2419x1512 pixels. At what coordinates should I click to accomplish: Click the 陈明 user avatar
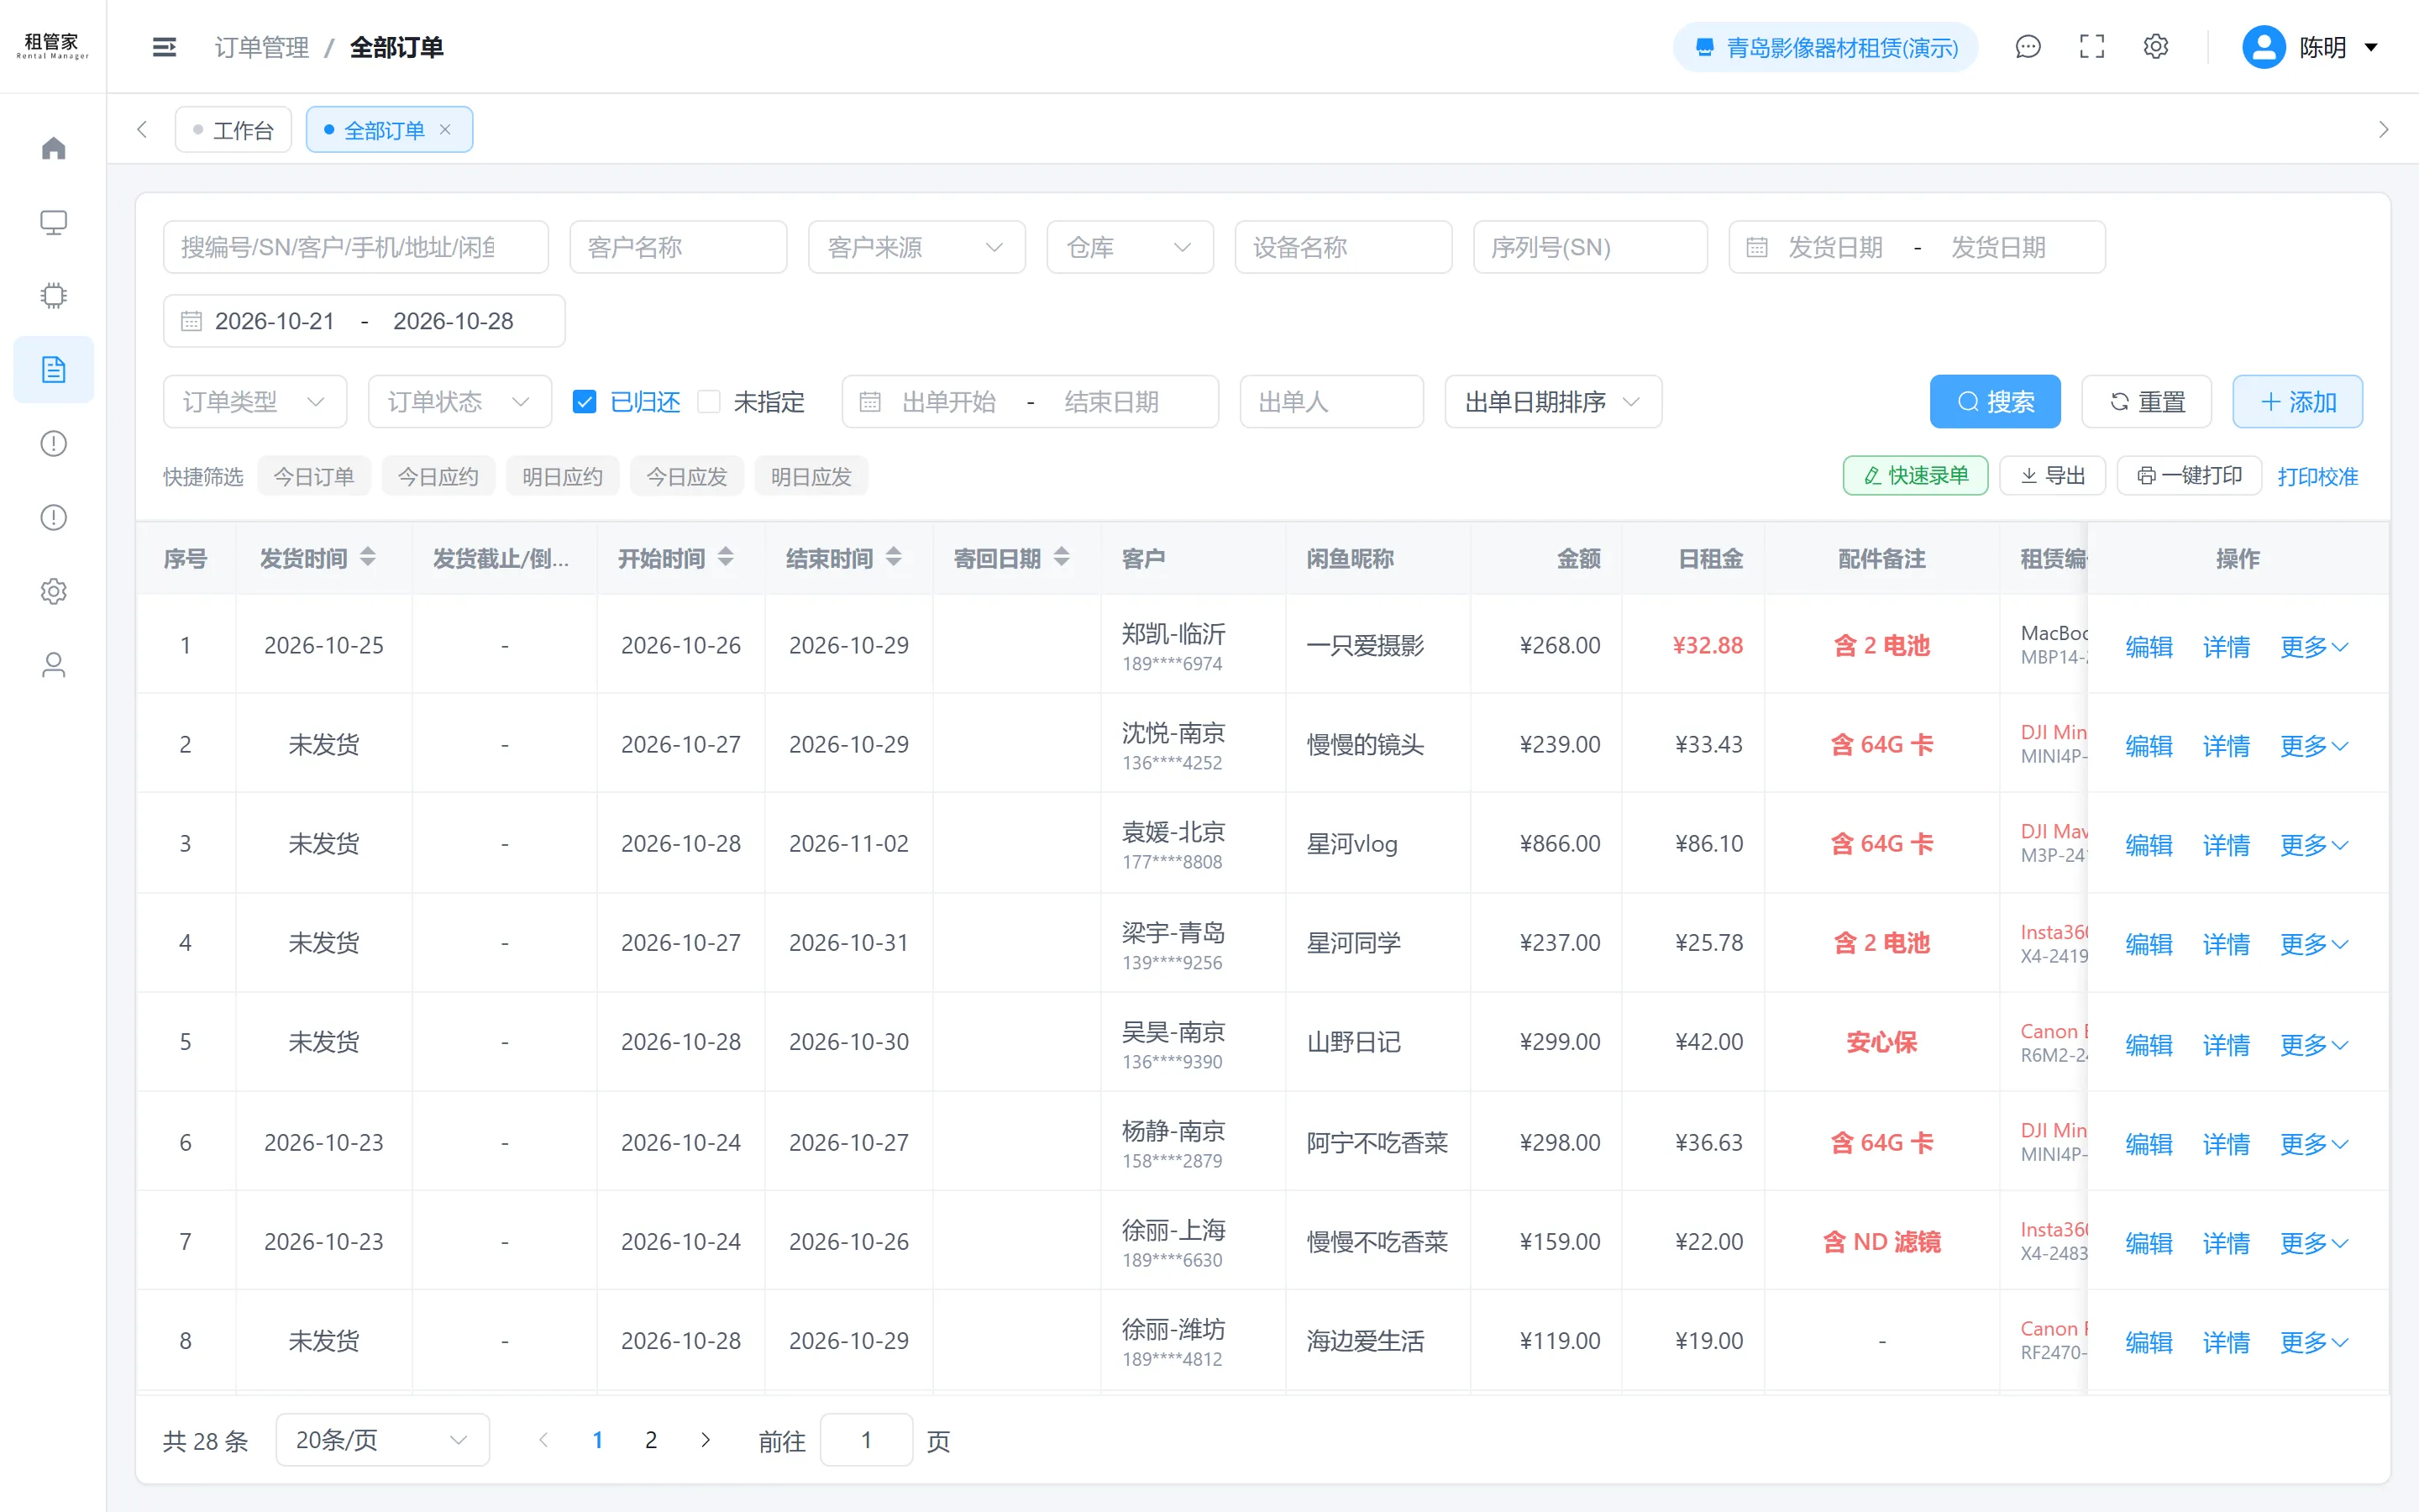[x=2263, y=47]
